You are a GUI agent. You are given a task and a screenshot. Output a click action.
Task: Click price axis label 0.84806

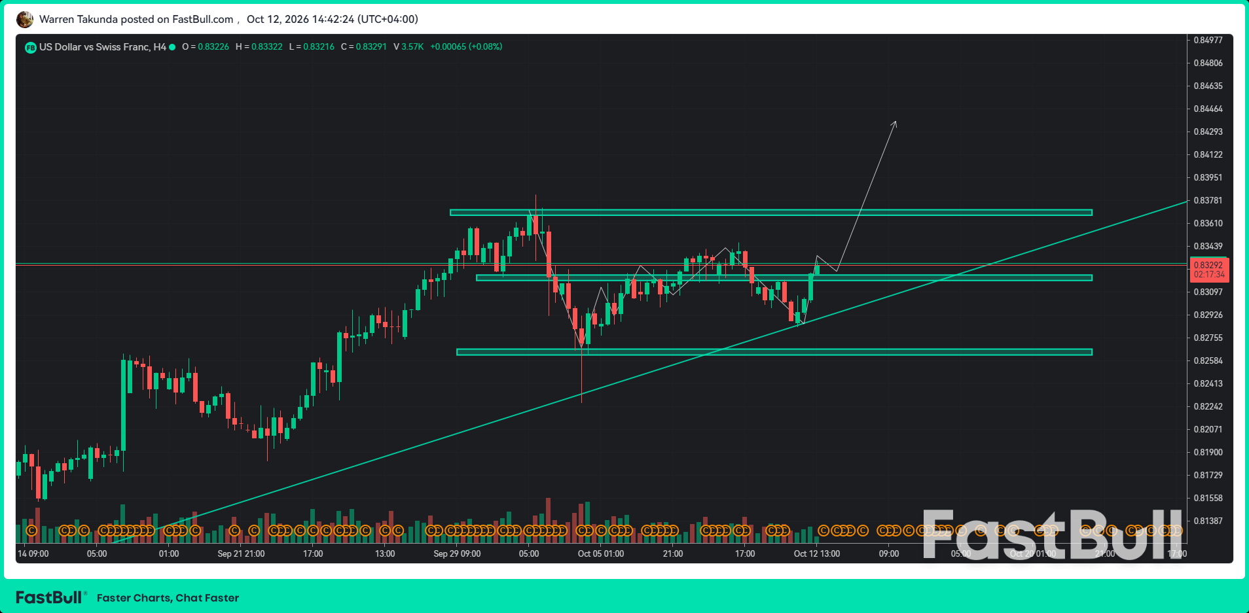click(1208, 63)
